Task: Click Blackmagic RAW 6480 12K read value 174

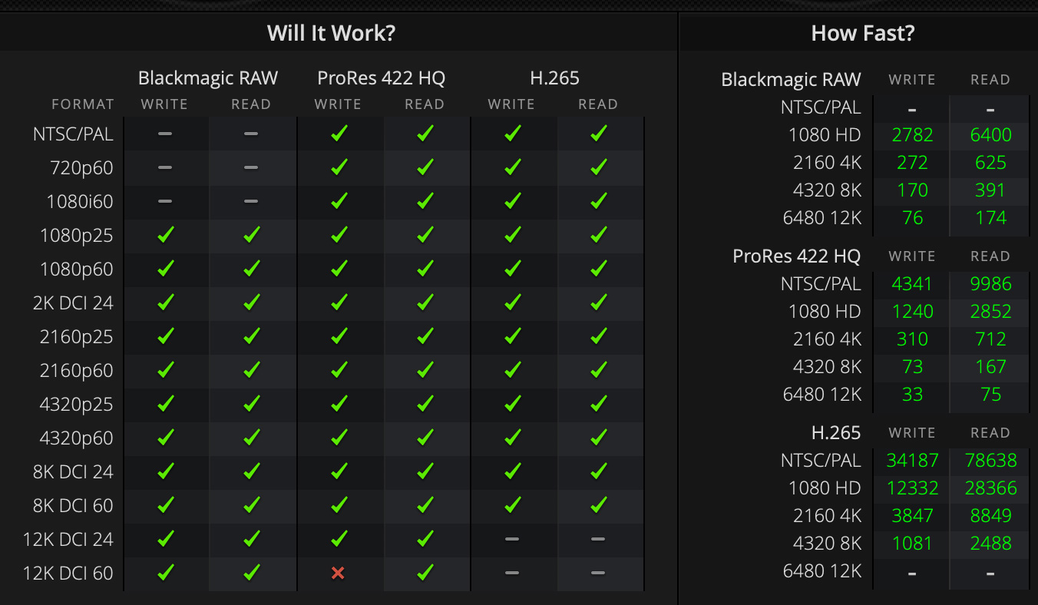Action: (990, 218)
